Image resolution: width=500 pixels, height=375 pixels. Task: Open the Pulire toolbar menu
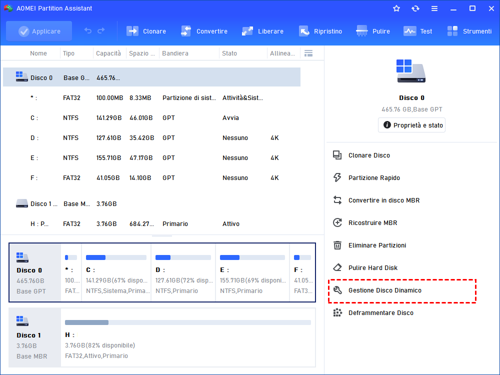click(x=373, y=31)
